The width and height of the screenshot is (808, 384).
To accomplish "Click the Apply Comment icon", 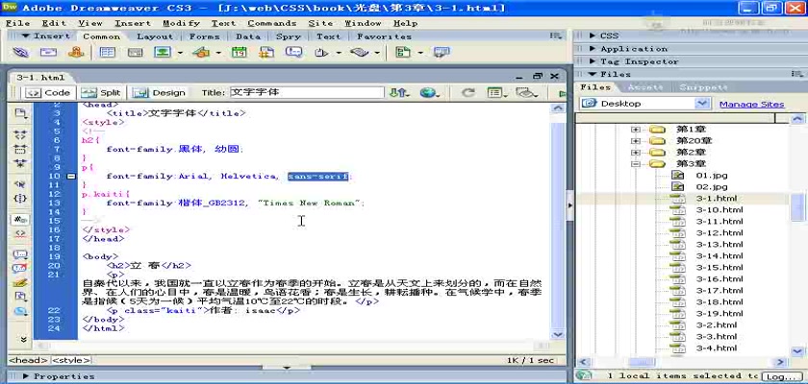I will 20,254.
